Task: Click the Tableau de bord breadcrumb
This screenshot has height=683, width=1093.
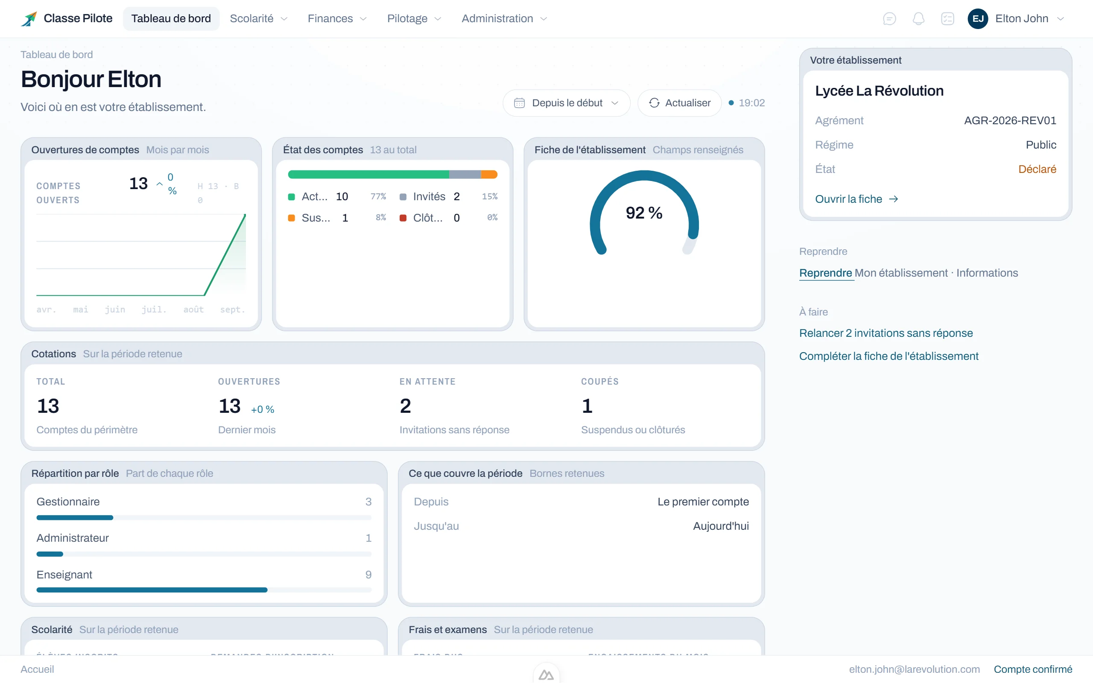Action: click(56, 55)
